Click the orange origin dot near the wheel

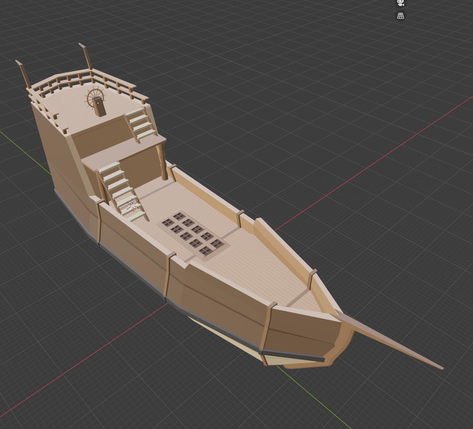pyautogui.click(x=98, y=103)
